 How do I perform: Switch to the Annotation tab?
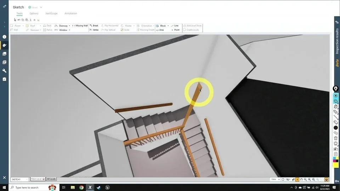click(71, 13)
